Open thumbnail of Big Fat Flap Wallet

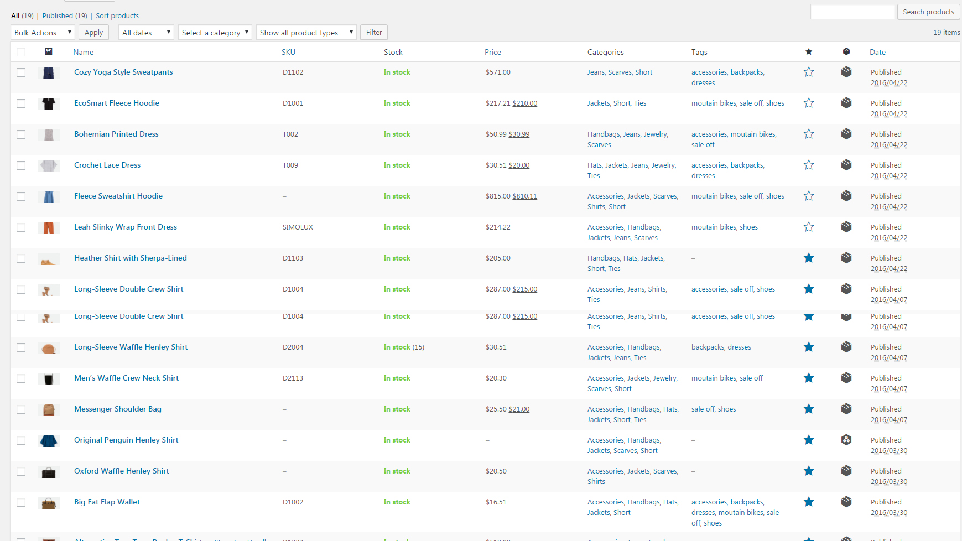49,503
